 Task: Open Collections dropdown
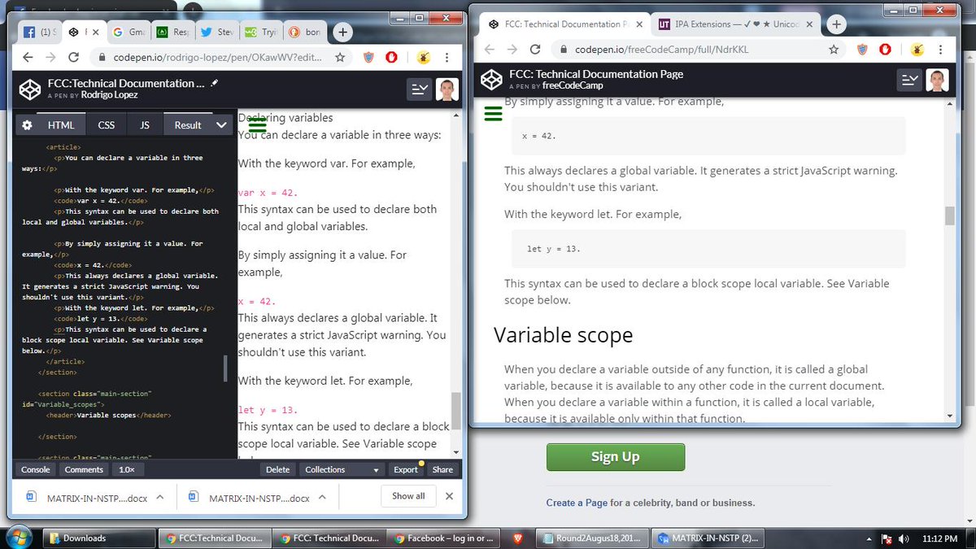(x=342, y=469)
